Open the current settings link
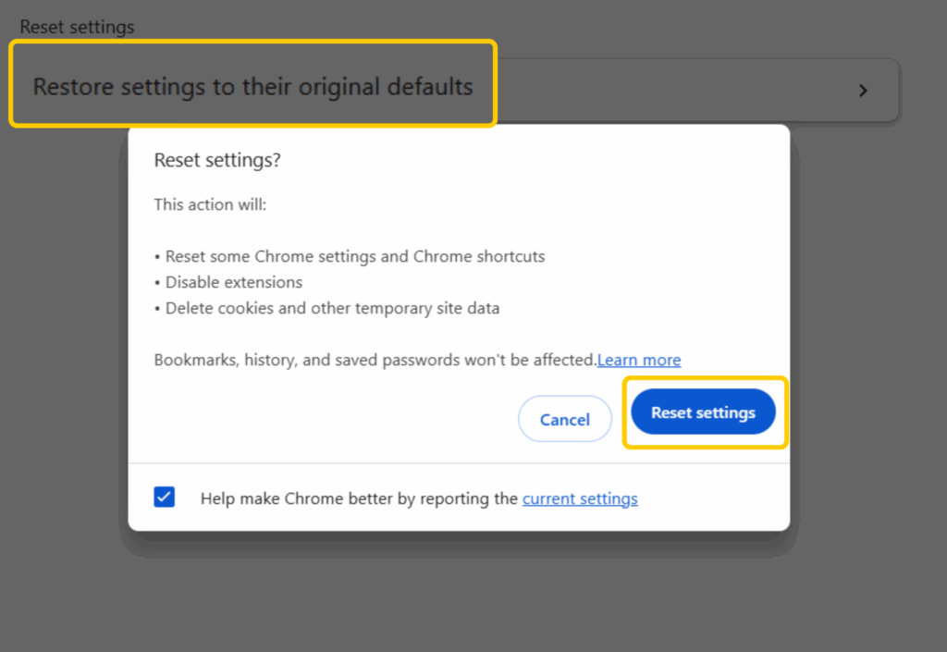This screenshot has height=652, width=947. 580,498
